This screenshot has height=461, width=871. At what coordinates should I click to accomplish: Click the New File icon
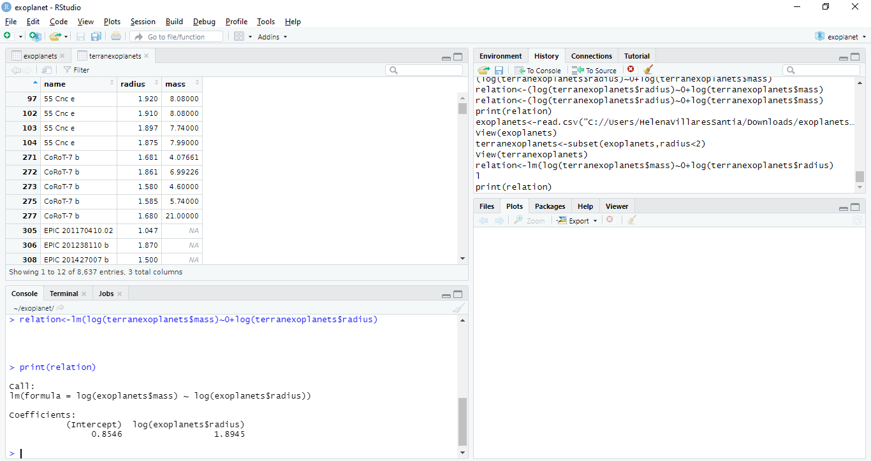7,36
